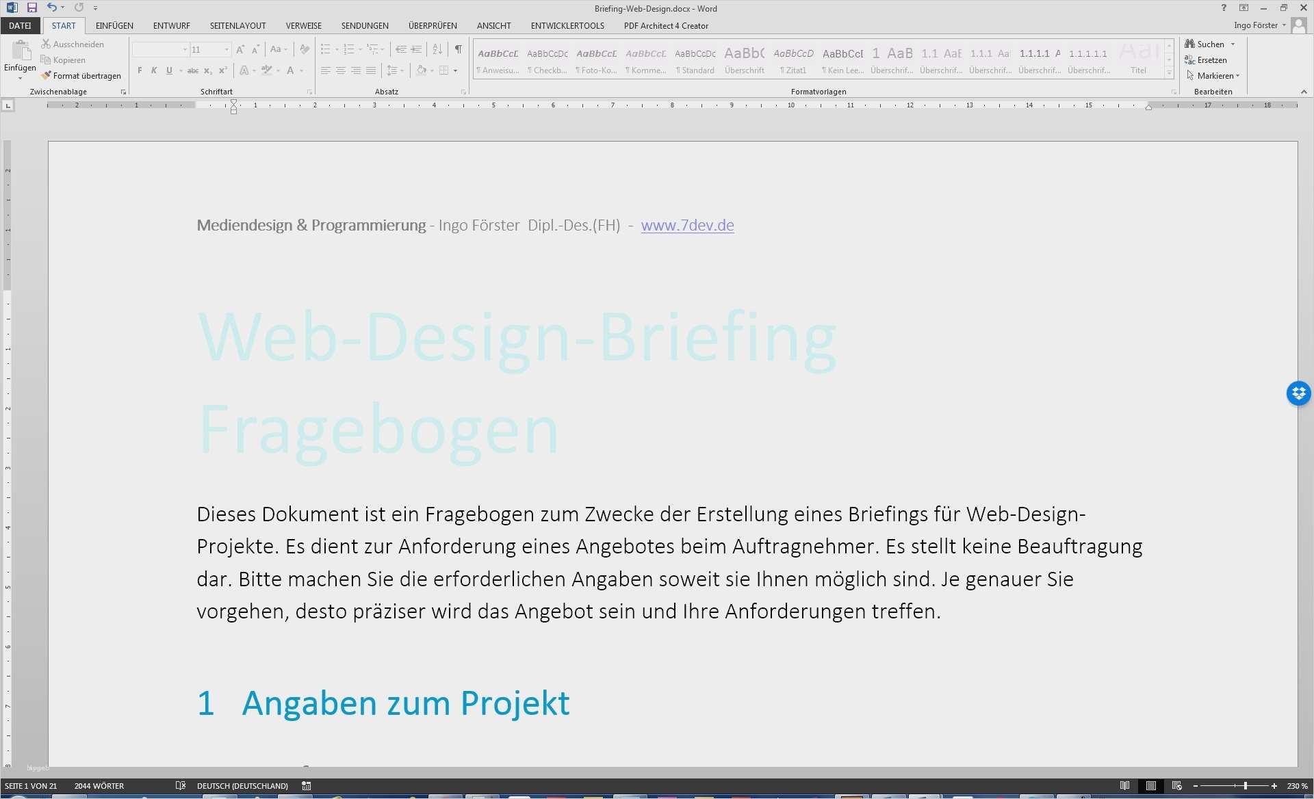Activate subscript formatting
This screenshot has height=799, width=1314.
[207, 70]
